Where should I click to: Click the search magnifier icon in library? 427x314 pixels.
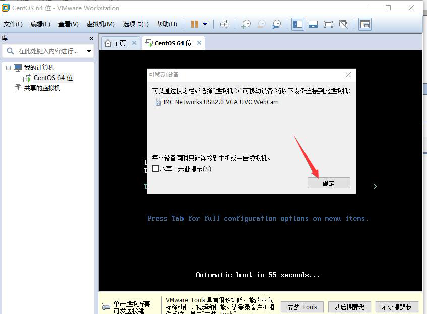point(10,51)
